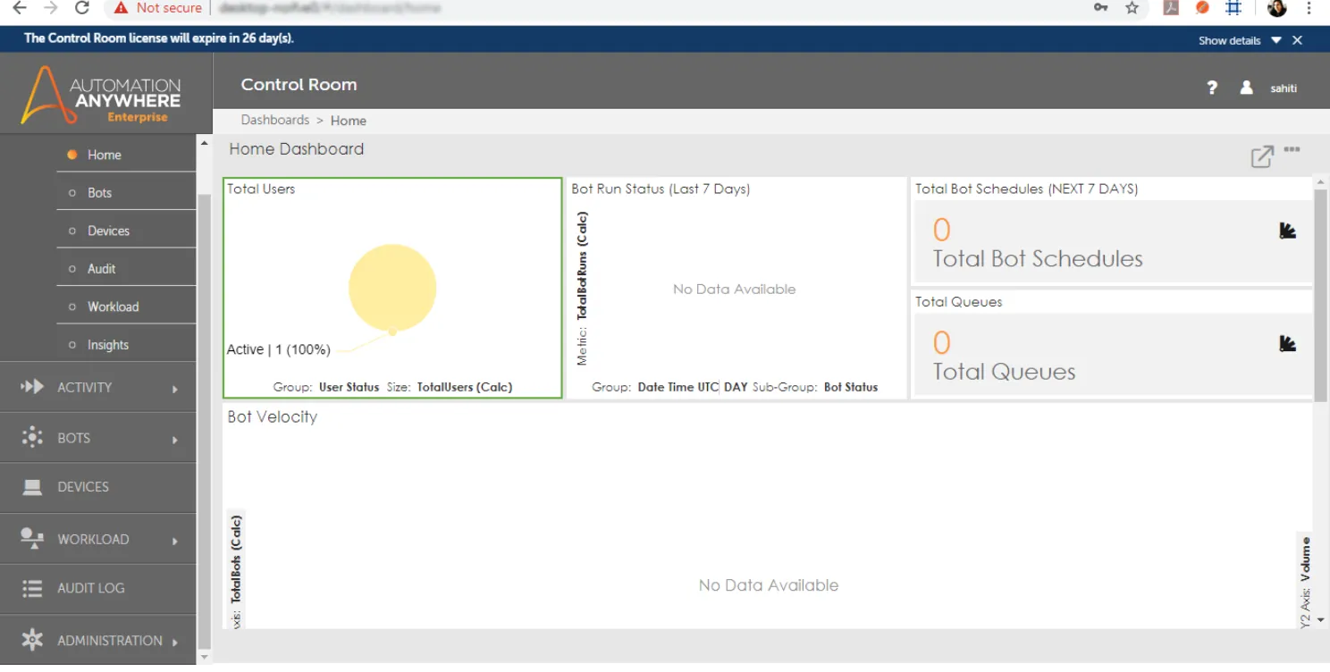This screenshot has width=1330, height=672.
Task: Click the orange round extension icon
Action: (1202, 8)
